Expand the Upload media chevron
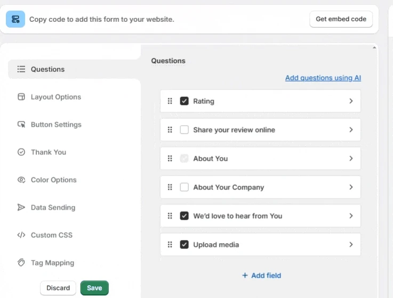Screen dimensions: 393x298 tap(351, 244)
